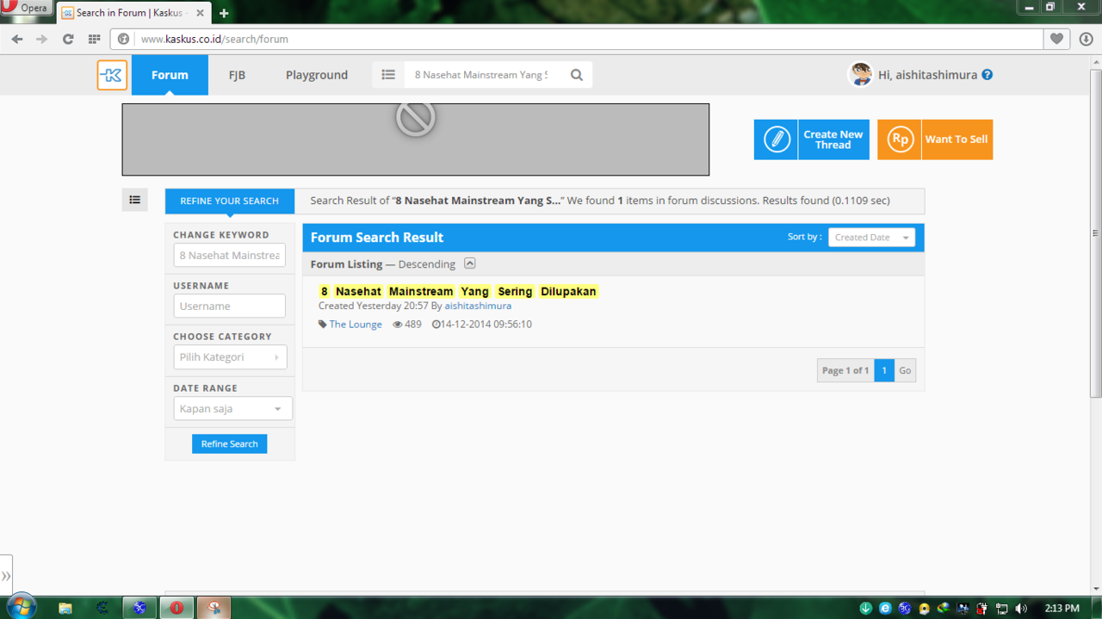Viewport: 1102px width, 619px height.
Task: Click the browser Back arrow
Action: (17, 39)
